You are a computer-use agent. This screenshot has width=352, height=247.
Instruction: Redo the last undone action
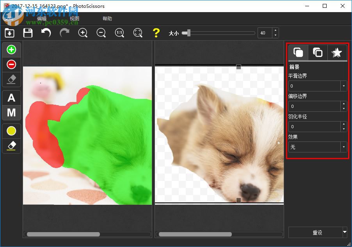[64, 33]
